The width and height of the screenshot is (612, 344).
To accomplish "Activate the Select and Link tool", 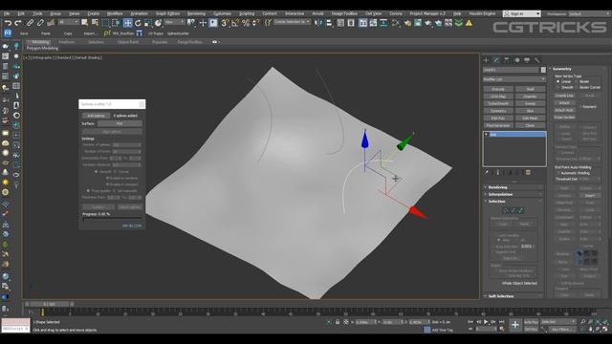I will [x=30, y=23].
